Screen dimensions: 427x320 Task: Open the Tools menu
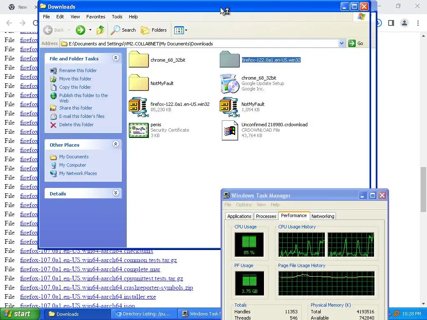117,17
